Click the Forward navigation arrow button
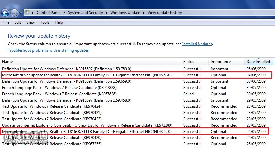Viewport: 275px width, 148px height. point(15,13)
